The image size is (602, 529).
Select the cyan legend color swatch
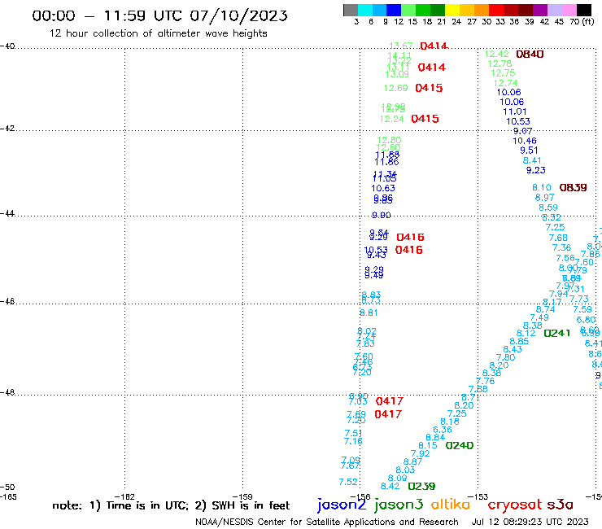365,10
